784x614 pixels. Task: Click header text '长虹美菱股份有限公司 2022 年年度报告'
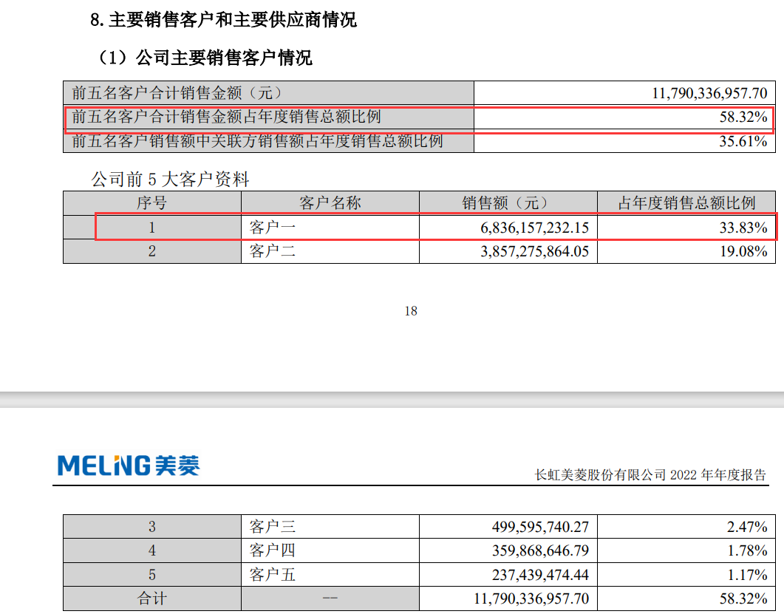pyautogui.click(x=650, y=474)
